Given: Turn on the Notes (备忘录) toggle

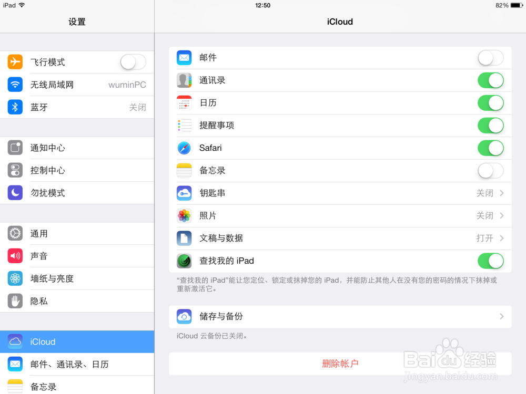Looking at the screenshot, I should [x=490, y=171].
